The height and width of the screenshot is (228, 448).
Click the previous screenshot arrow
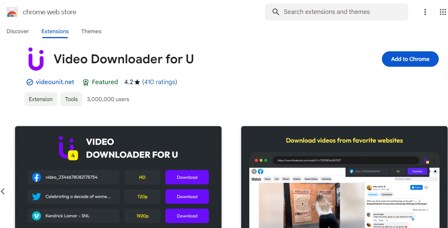point(3,191)
